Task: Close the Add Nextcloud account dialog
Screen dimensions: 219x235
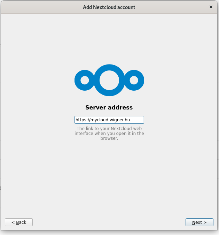Action: [x=211, y=7]
